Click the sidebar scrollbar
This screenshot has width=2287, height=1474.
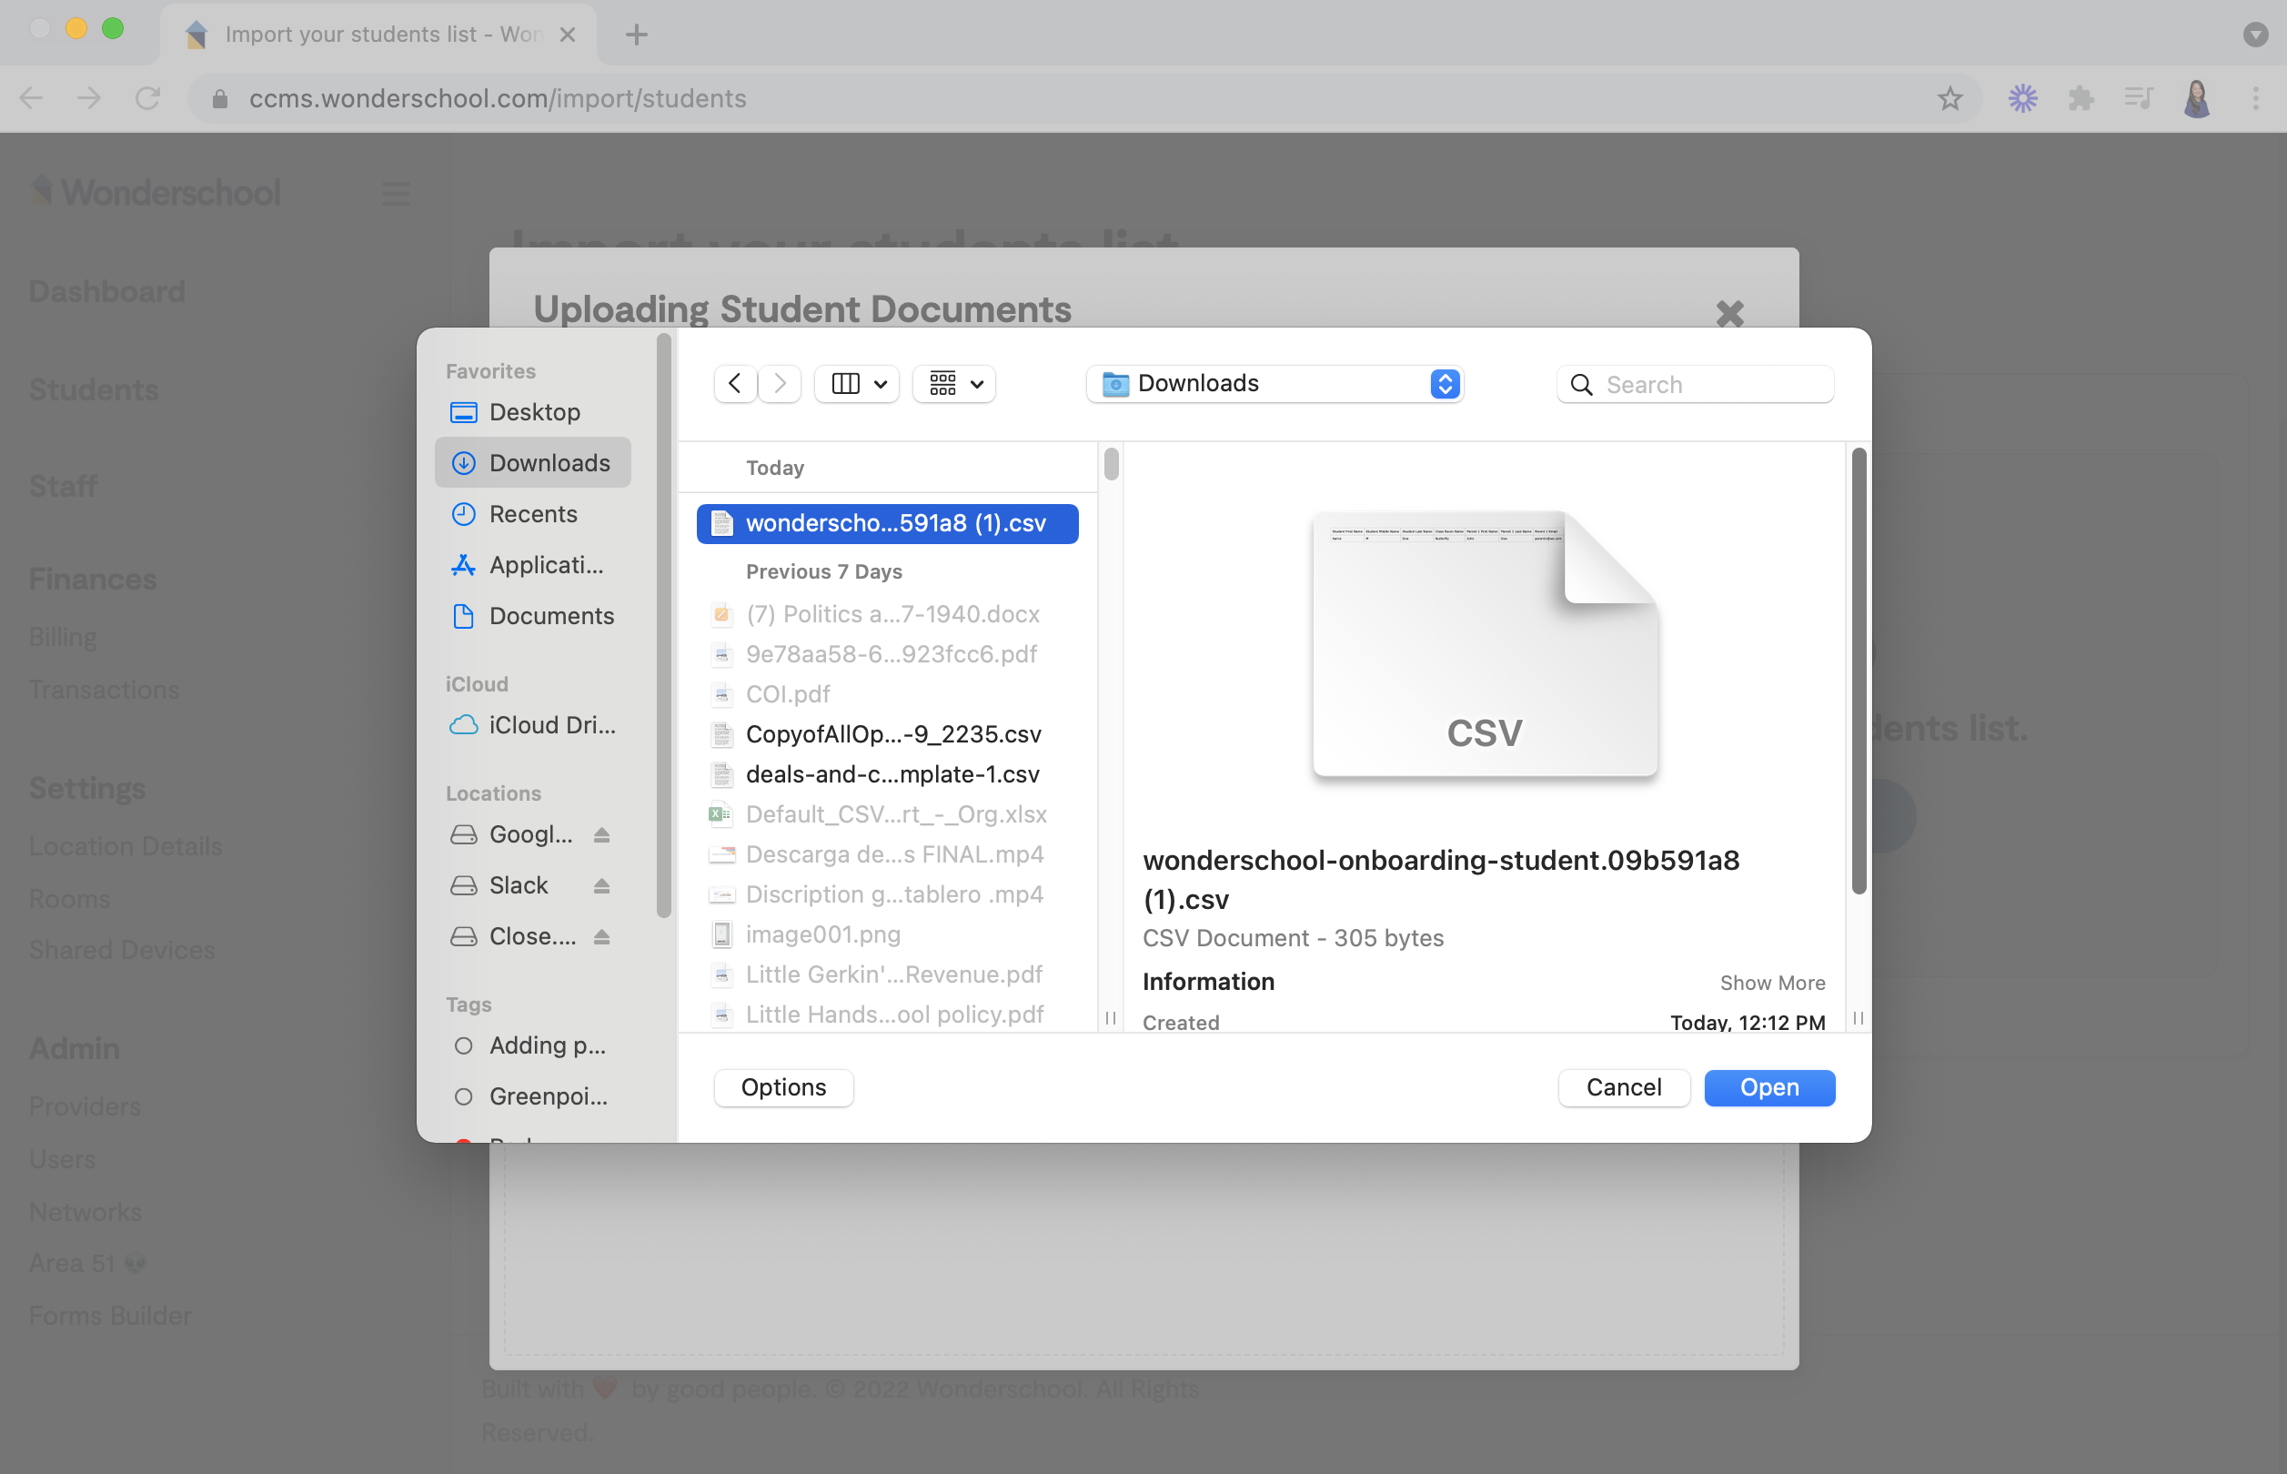click(664, 625)
